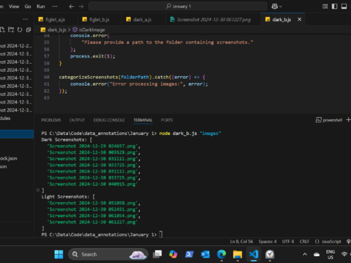Expand the node_modules folder shown as 'dules'

click(x=16, y=118)
